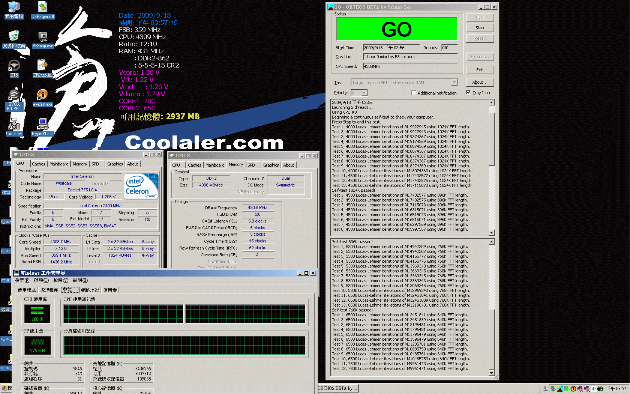Click the Core Speed 4308.7 MHz value
This screenshot has width=630, height=394.
61,242
